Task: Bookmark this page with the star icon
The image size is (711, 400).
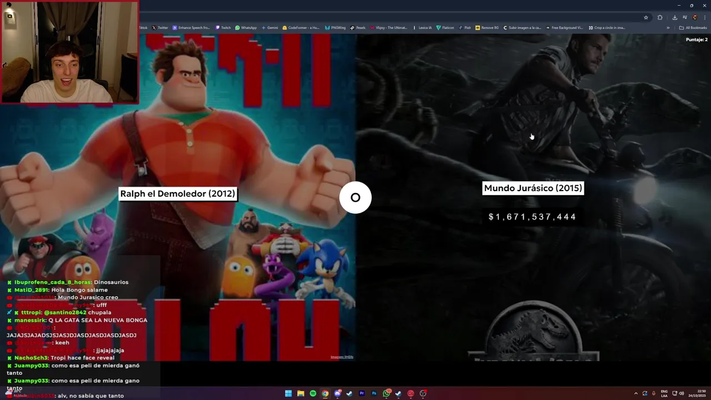Action: click(x=646, y=17)
